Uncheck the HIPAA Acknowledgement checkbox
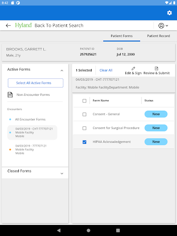The image size is (177, 236). tap(84, 142)
